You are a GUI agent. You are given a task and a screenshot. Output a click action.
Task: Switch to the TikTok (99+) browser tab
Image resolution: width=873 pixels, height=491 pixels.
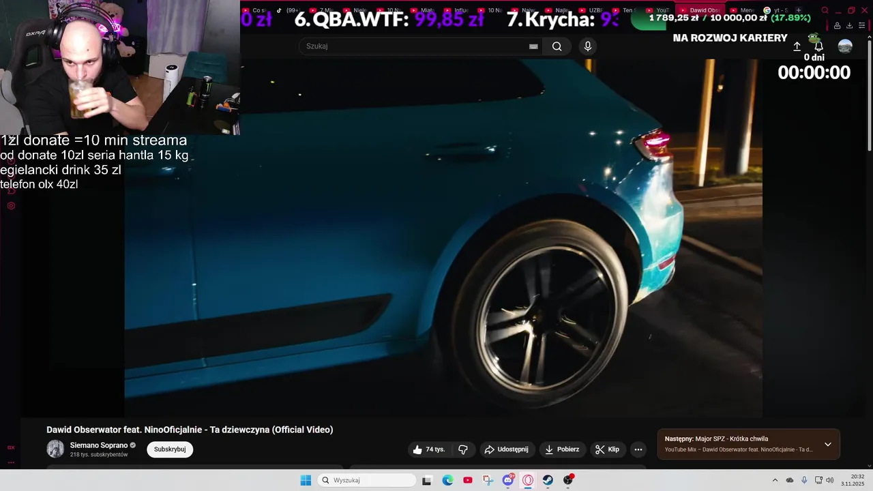[x=290, y=10]
